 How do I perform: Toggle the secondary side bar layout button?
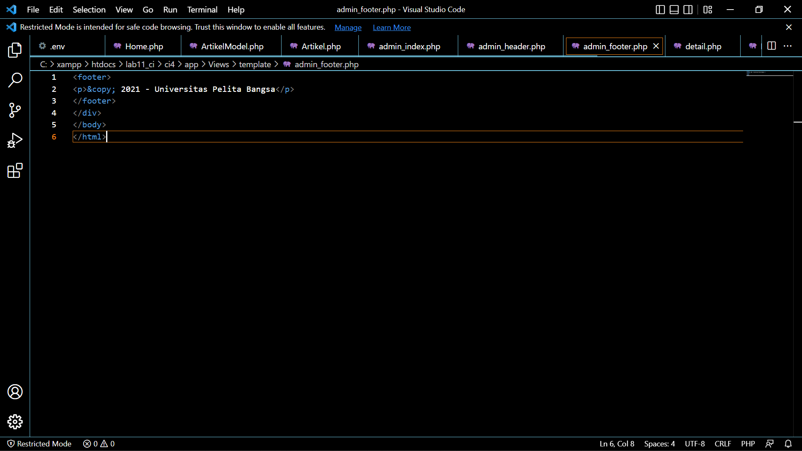(x=688, y=10)
